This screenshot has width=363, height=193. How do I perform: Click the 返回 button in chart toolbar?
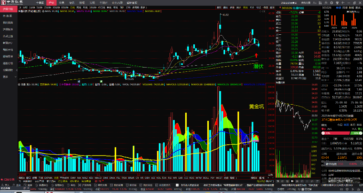coord(272,7)
